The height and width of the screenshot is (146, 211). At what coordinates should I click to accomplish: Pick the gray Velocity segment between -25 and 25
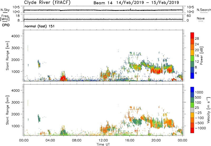coord(192,110)
